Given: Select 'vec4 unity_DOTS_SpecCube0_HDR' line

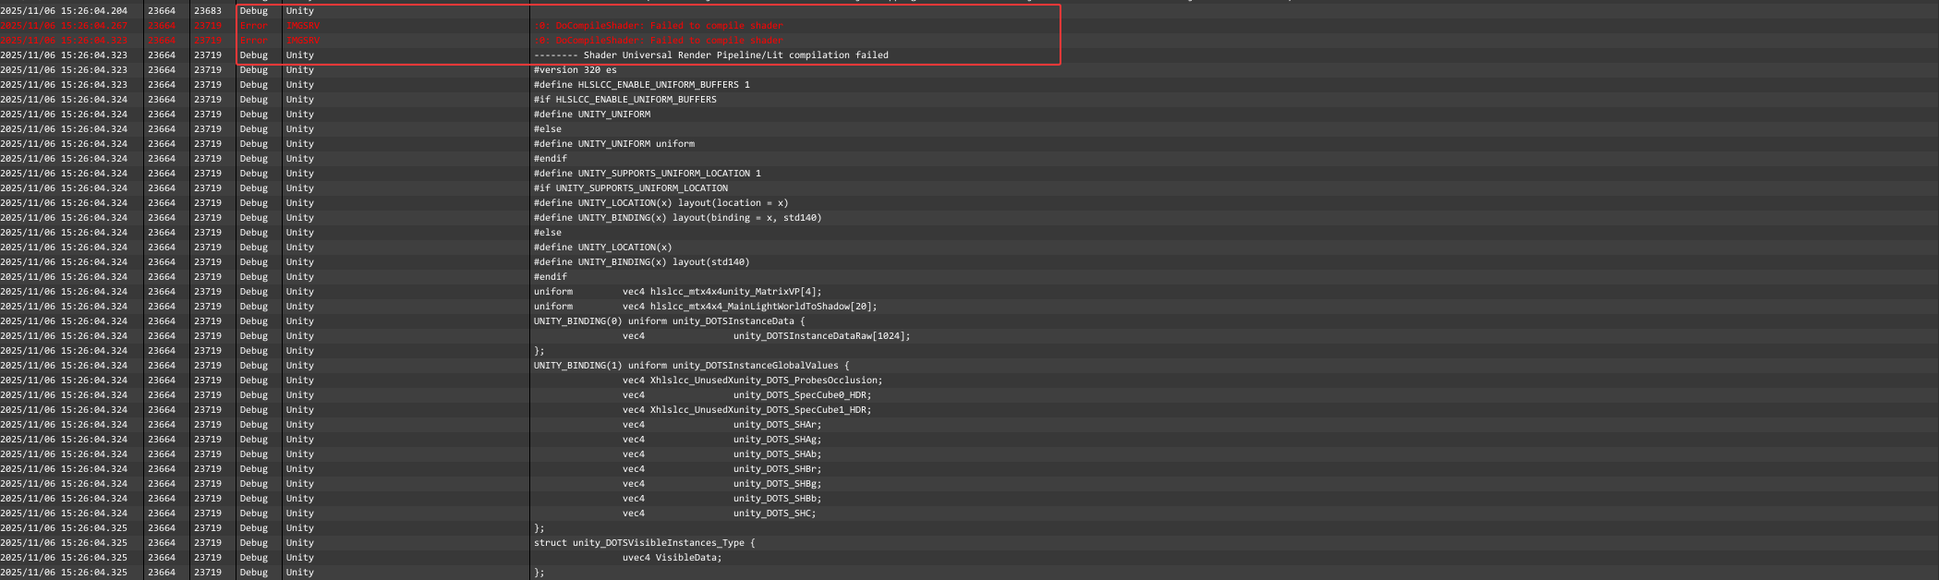Looking at the screenshot, I should pos(747,395).
